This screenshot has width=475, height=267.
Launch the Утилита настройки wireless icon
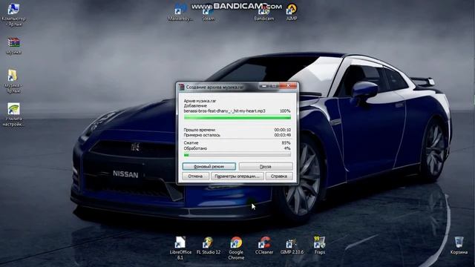point(13,114)
